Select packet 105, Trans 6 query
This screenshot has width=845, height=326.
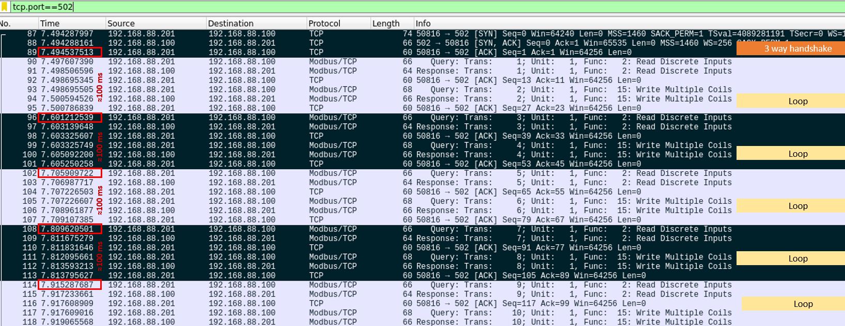(x=422, y=201)
